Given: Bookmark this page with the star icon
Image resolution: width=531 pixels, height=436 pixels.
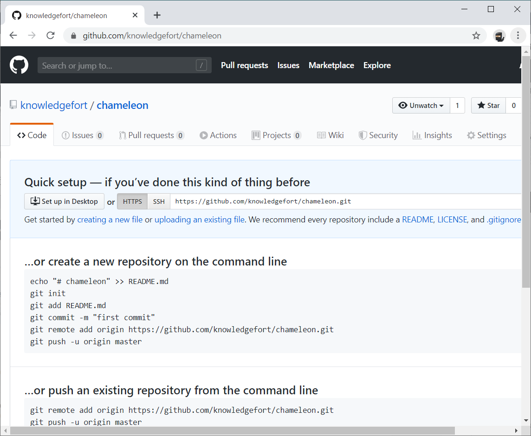Looking at the screenshot, I should pos(476,36).
